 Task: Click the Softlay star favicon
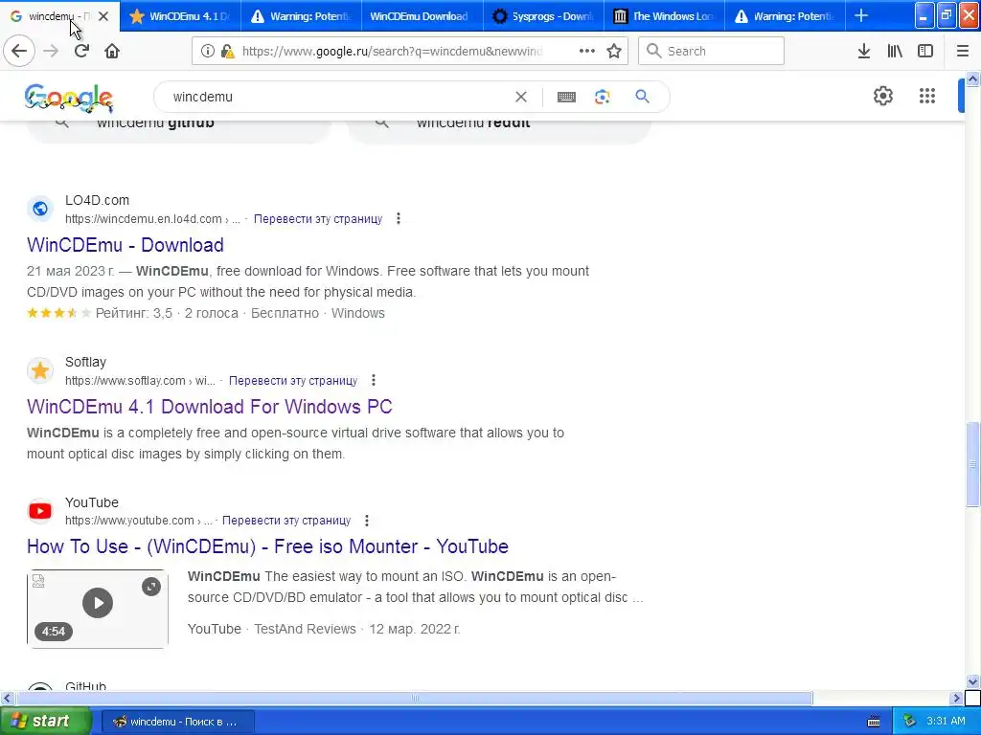[40, 370]
